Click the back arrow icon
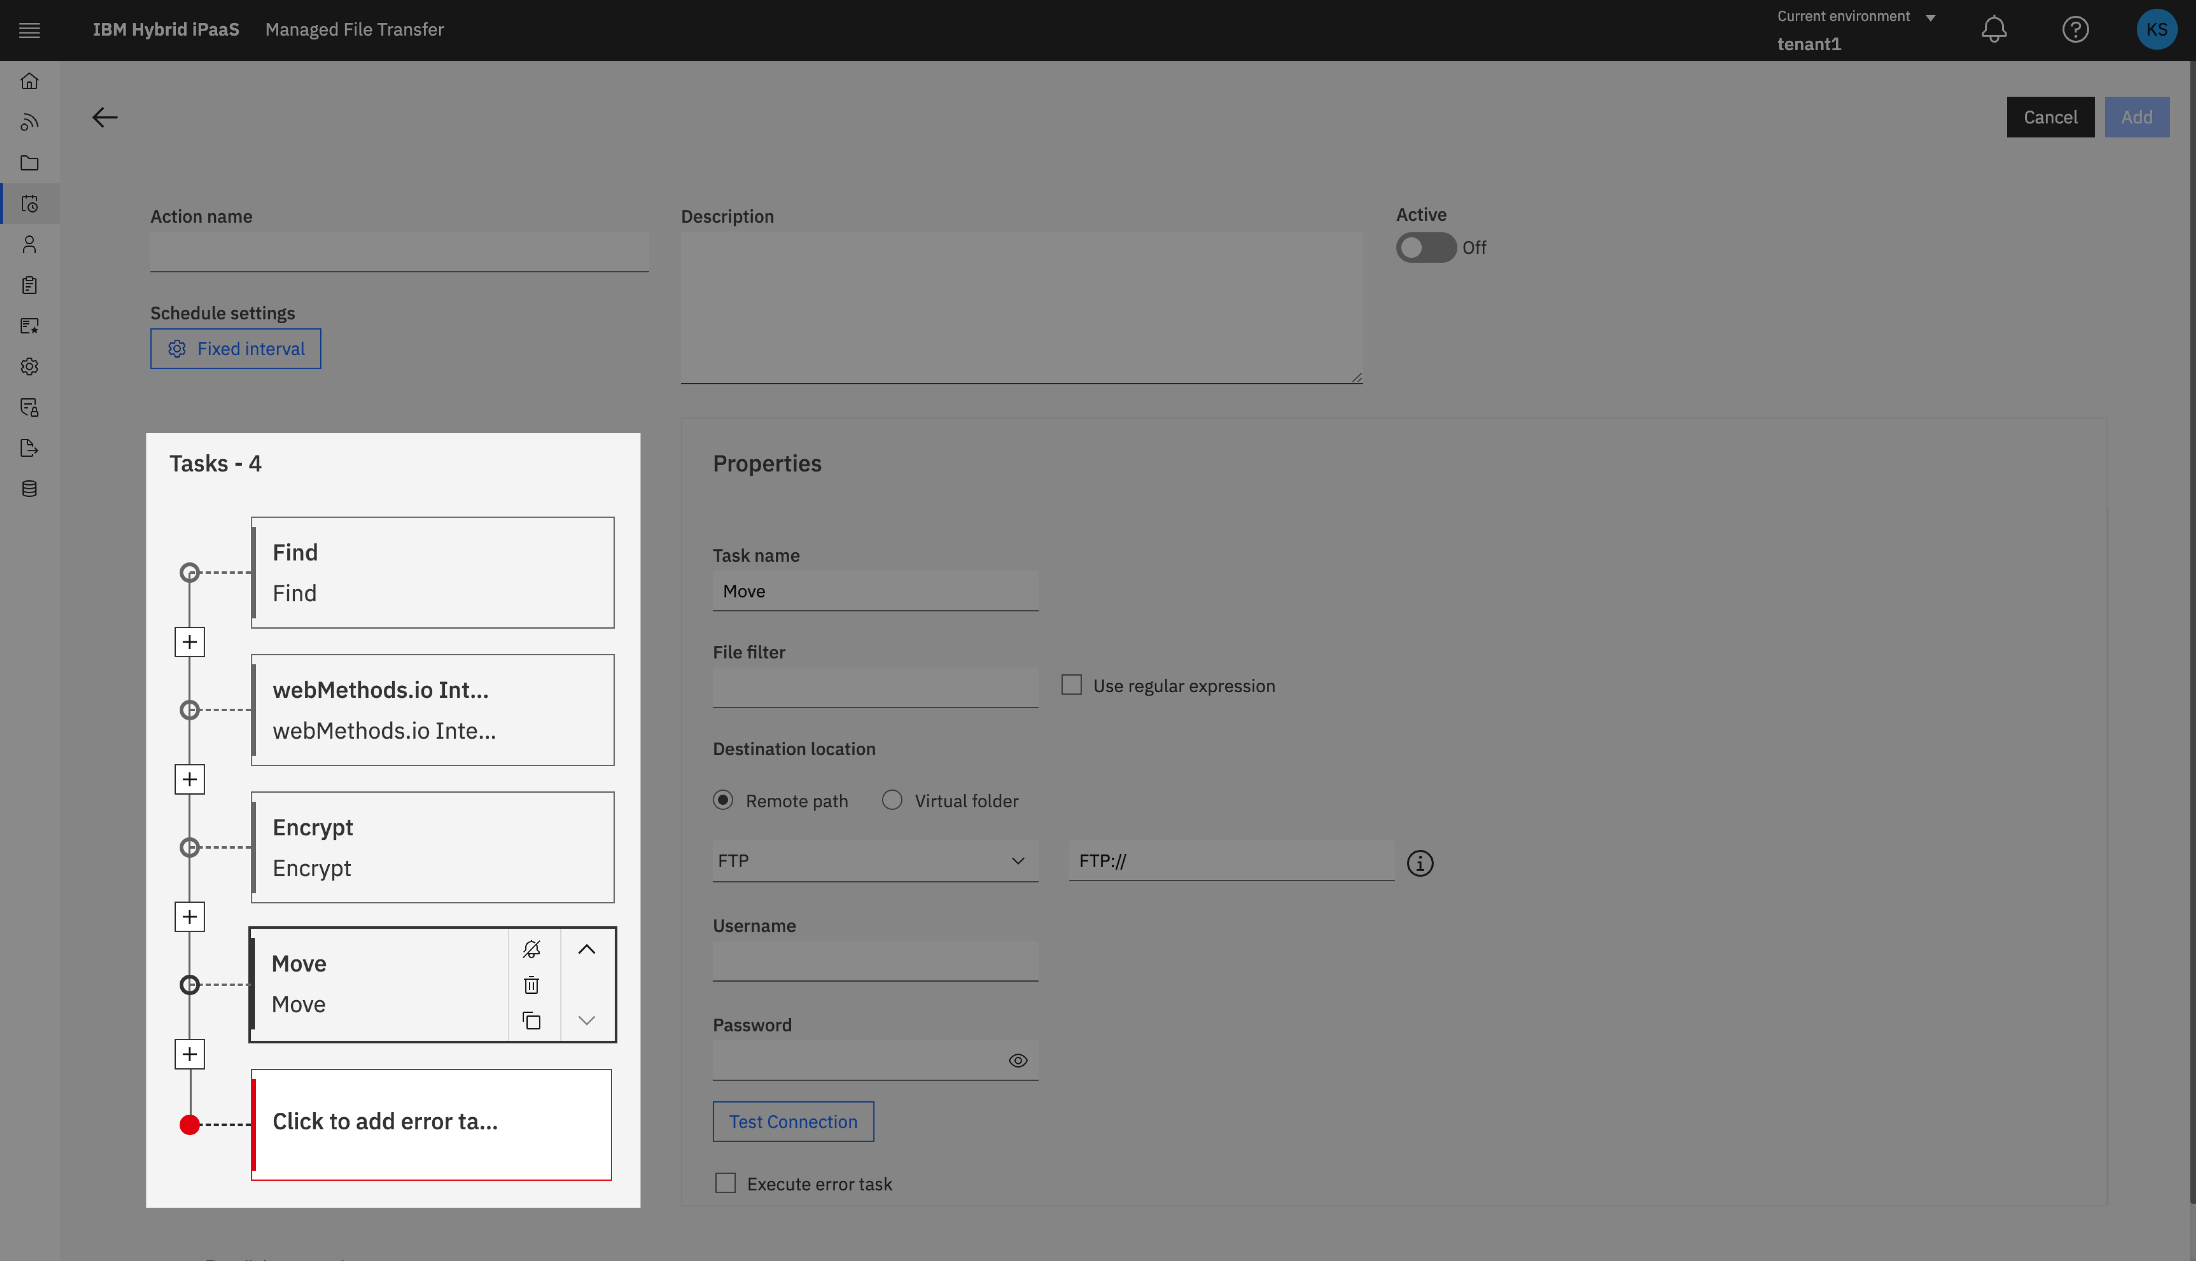The image size is (2196, 1261). (x=105, y=117)
